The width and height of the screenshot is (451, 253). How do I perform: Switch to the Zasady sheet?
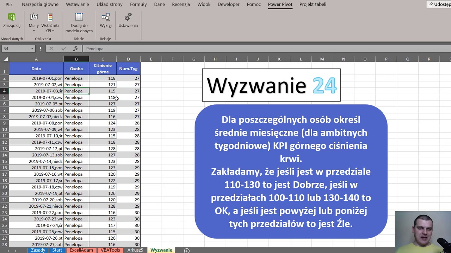click(38, 250)
